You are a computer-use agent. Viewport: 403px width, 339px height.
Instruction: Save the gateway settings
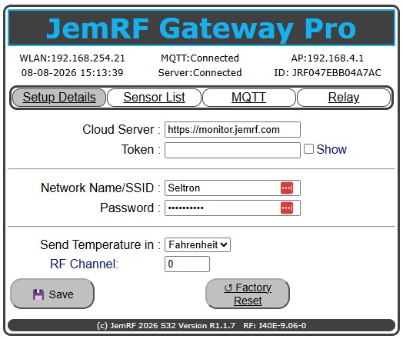coord(52,294)
